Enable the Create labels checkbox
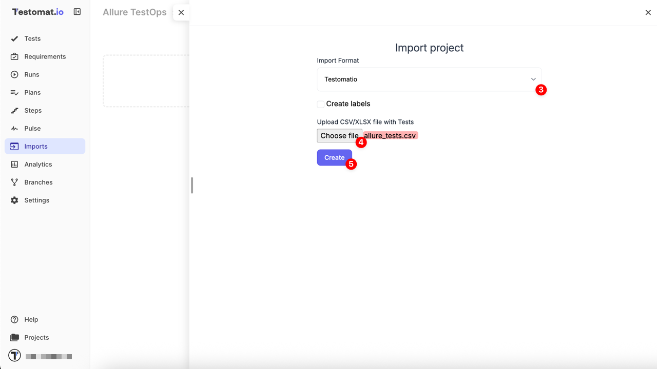Image resolution: width=657 pixels, height=369 pixels. (320, 104)
